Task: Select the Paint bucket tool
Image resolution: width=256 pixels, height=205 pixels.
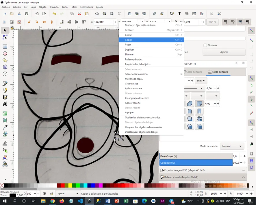Action: tap(5, 134)
